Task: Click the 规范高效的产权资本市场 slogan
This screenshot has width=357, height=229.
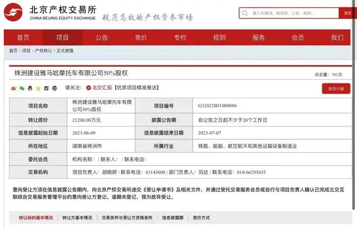Action: (147, 18)
